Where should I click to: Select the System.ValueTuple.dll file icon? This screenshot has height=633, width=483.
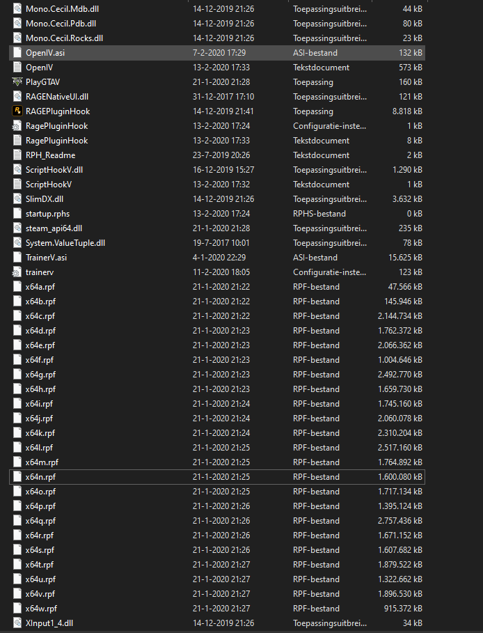pos(17,242)
